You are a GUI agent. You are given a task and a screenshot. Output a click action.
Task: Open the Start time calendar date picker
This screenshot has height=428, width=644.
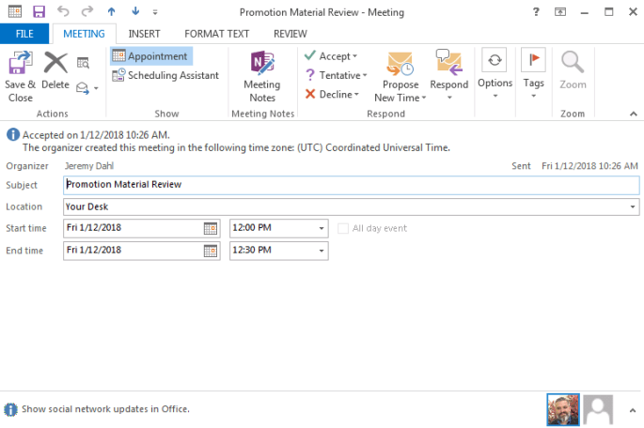(211, 228)
